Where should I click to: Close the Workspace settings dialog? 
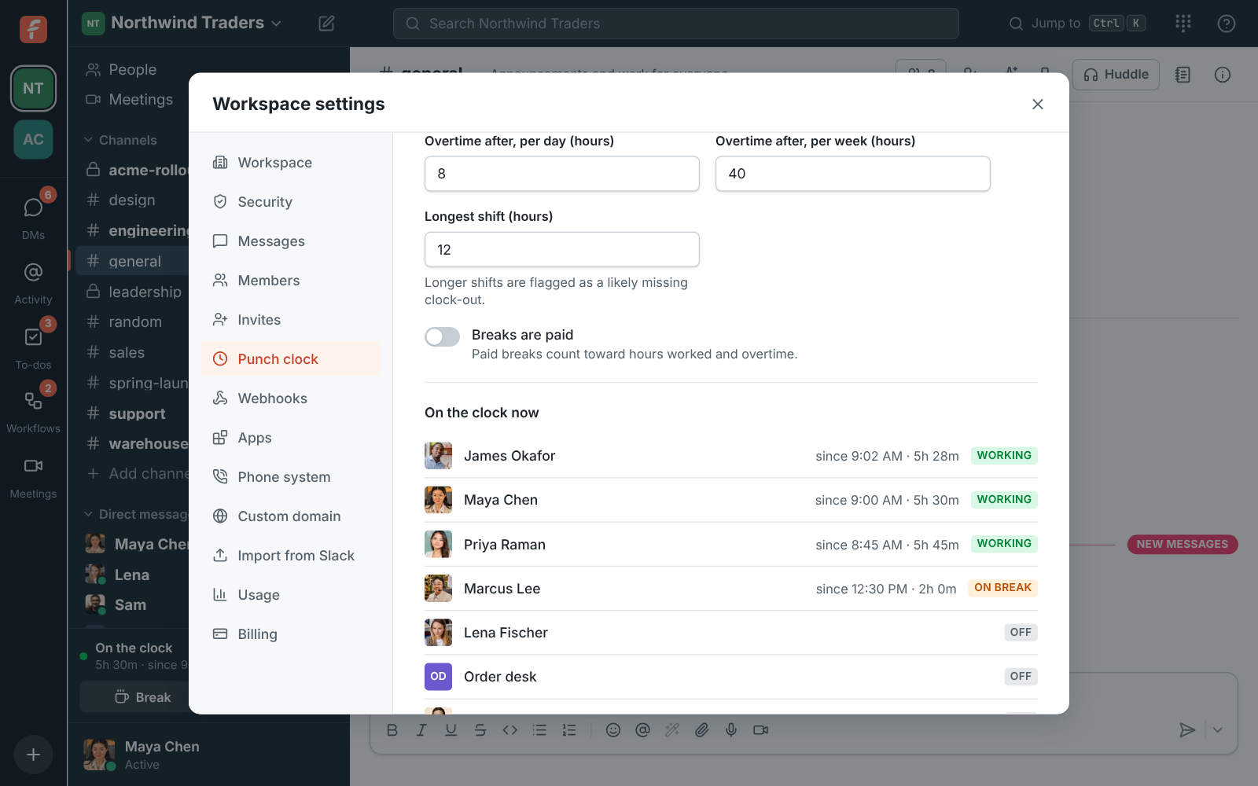[1038, 105]
